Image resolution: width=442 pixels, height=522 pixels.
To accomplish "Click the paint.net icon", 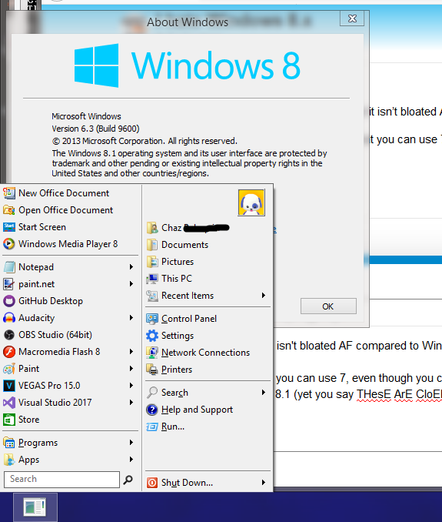I will (x=9, y=284).
